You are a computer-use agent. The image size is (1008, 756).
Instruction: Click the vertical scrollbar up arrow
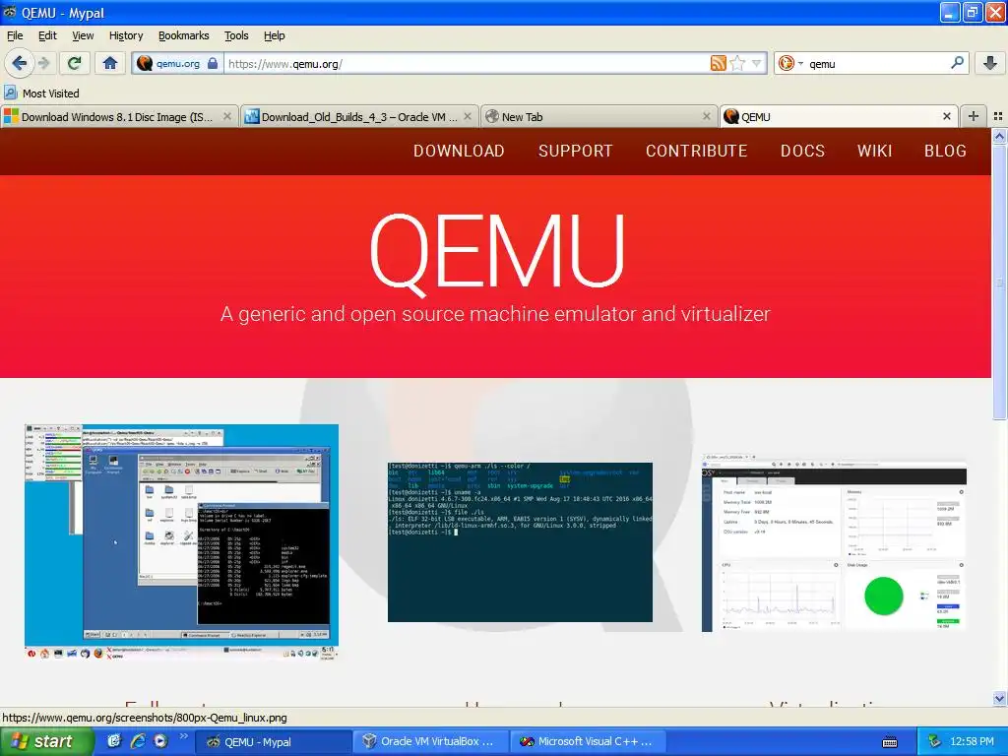(x=999, y=136)
